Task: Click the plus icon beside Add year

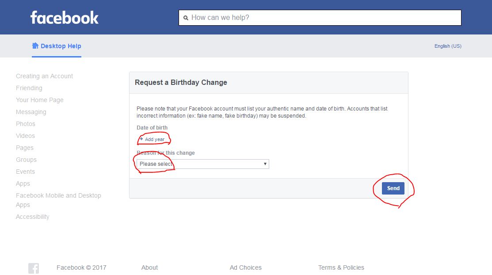Action: click(141, 139)
